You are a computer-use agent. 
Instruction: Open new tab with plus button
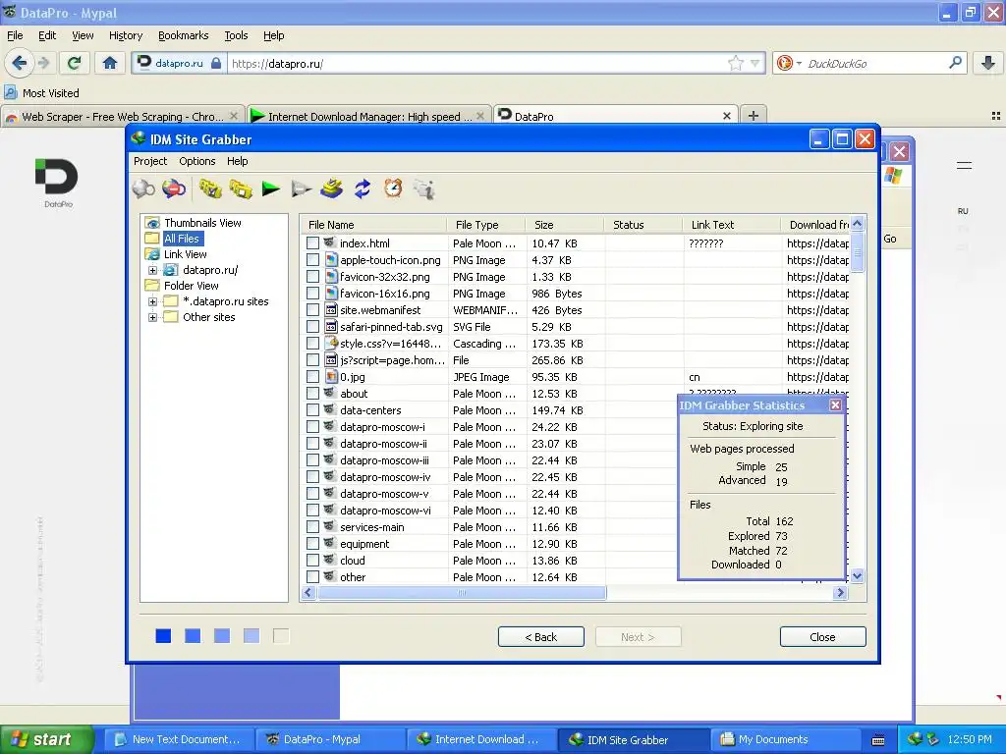(754, 116)
